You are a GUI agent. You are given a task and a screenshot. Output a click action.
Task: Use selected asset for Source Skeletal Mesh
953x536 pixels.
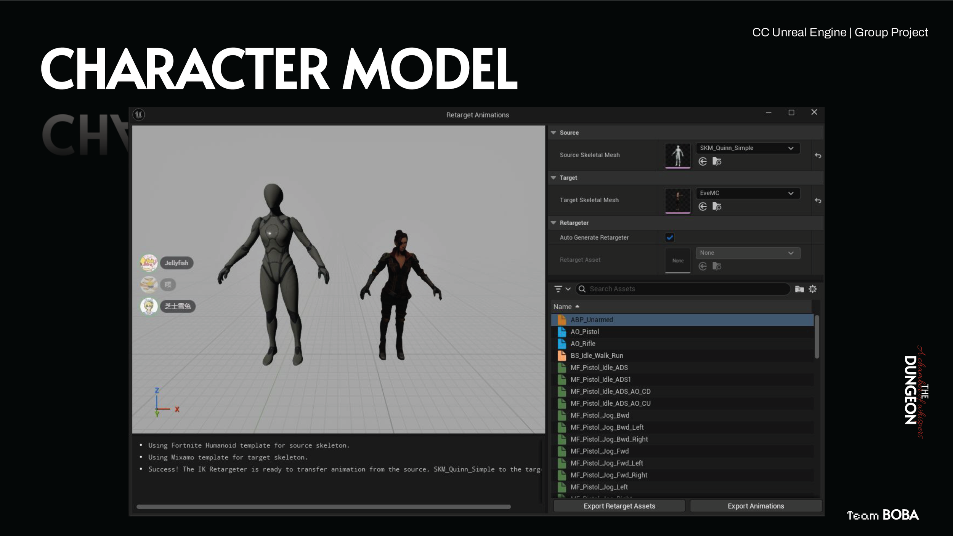pos(703,162)
